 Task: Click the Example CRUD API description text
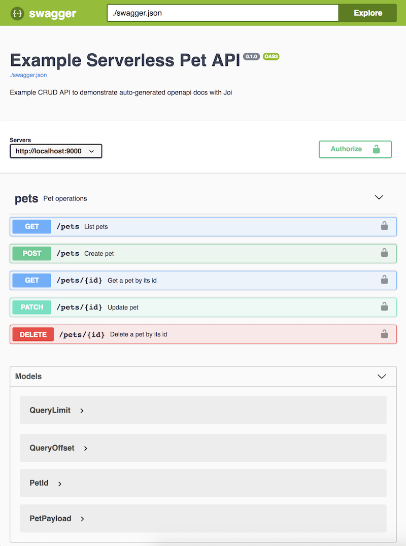coord(121,92)
